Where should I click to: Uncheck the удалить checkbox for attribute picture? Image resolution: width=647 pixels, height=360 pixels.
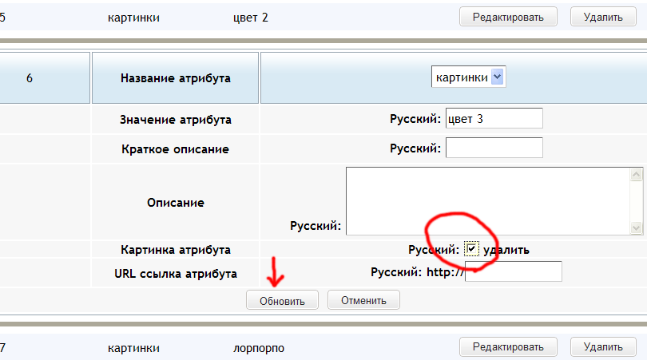[471, 249]
